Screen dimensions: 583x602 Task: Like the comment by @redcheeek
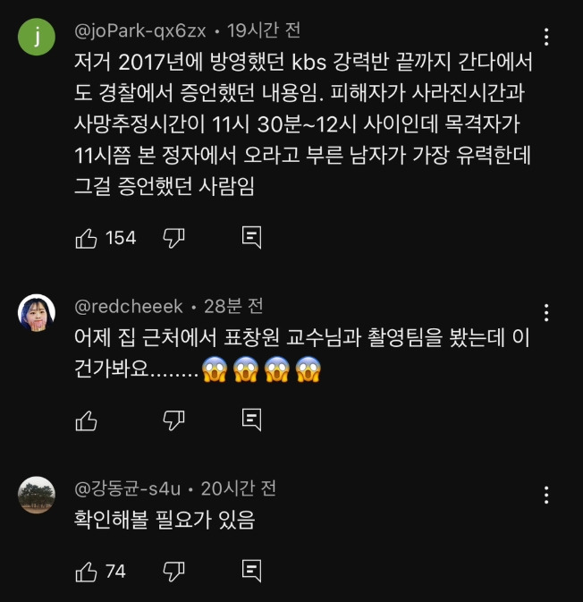(86, 420)
